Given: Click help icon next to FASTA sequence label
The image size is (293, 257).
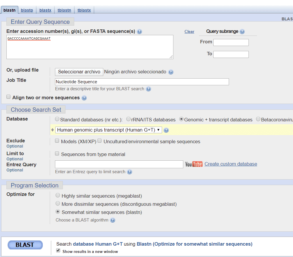Looking at the screenshot, I should point(139,31).
